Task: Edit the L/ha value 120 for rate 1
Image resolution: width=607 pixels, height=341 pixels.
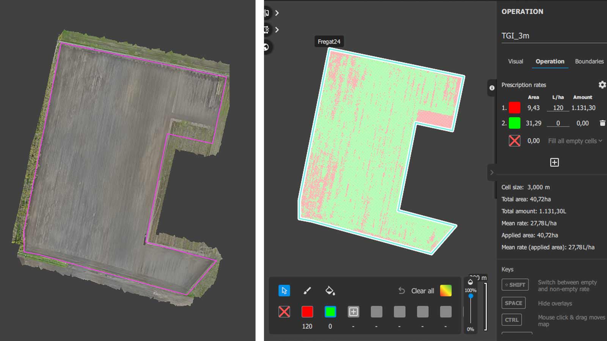Action: pyautogui.click(x=558, y=108)
